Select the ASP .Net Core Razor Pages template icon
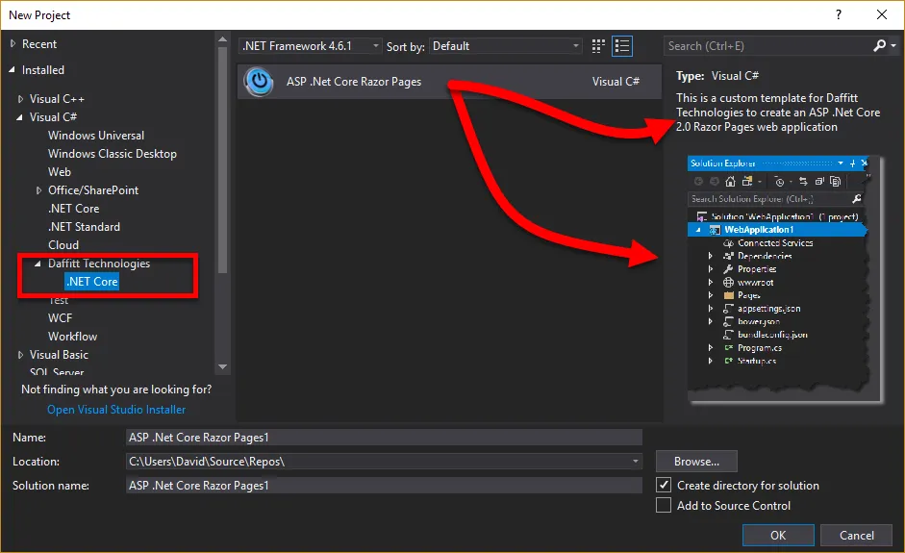The width and height of the screenshot is (905, 553). [x=259, y=82]
